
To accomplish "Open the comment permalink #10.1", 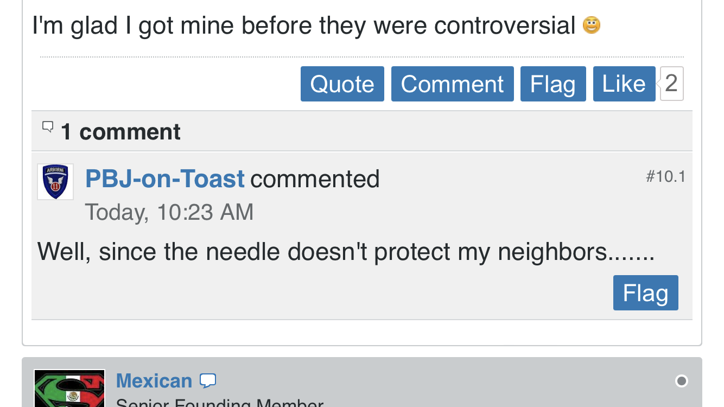I will pos(665,176).
